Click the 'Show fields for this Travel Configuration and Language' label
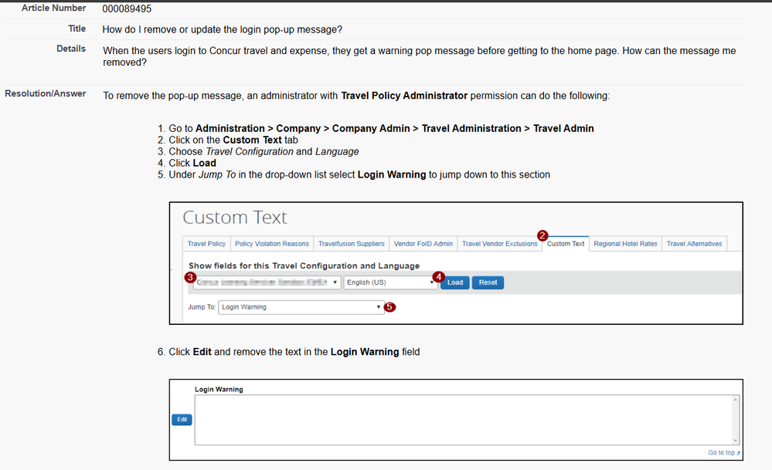Image resolution: width=772 pixels, height=470 pixels. [x=304, y=266]
